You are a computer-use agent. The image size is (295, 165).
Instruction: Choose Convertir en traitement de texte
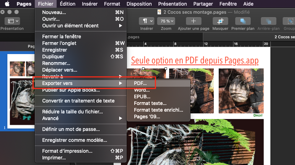pos(81,101)
